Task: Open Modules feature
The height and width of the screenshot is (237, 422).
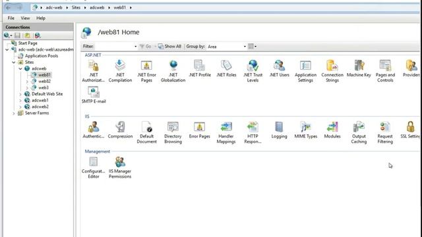Action: click(x=332, y=130)
